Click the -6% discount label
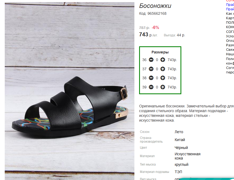This screenshot has height=180, width=234. pos(155,28)
